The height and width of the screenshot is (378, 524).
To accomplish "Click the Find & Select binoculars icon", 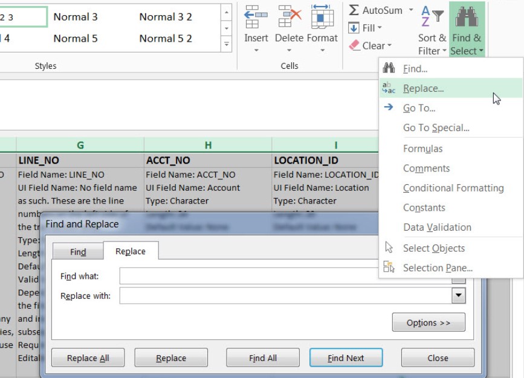I will (467, 18).
